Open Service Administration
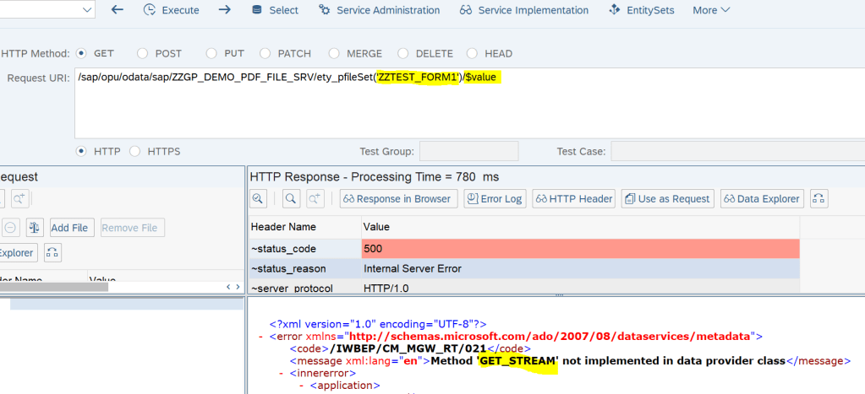Image resolution: width=865 pixels, height=394 pixels. (379, 10)
